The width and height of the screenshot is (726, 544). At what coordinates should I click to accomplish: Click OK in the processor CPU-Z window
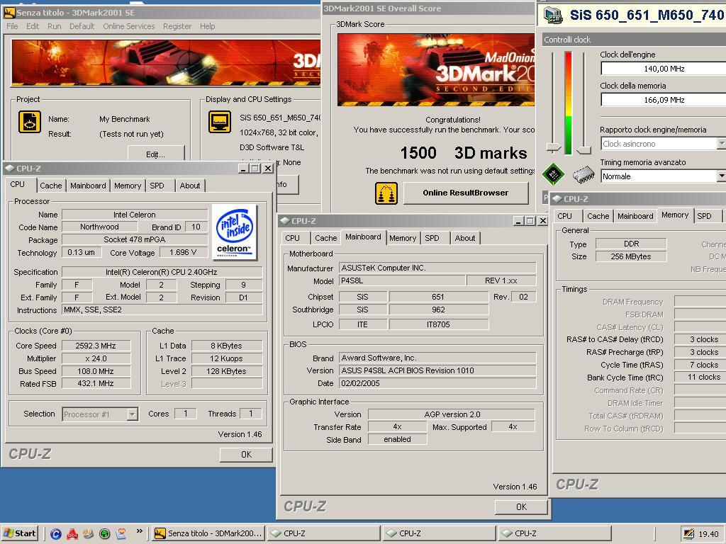pyautogui.click(x=246, y=455)
